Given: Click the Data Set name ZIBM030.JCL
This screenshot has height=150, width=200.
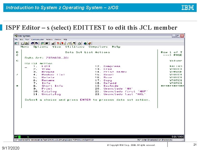Looking at the screenshot, I should pyautogui.click(x=57, y=58).
